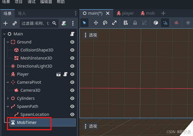Switch to the 场景 dock tab

[x=7, y=14]
